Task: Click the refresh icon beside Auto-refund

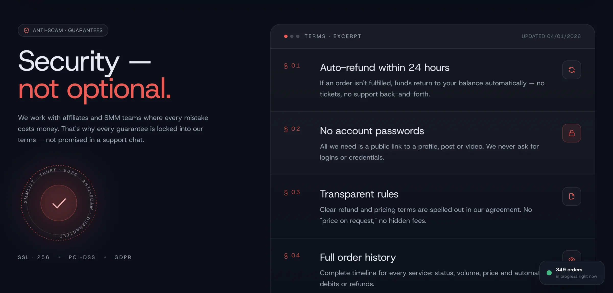Action: (x=571, y=70)
